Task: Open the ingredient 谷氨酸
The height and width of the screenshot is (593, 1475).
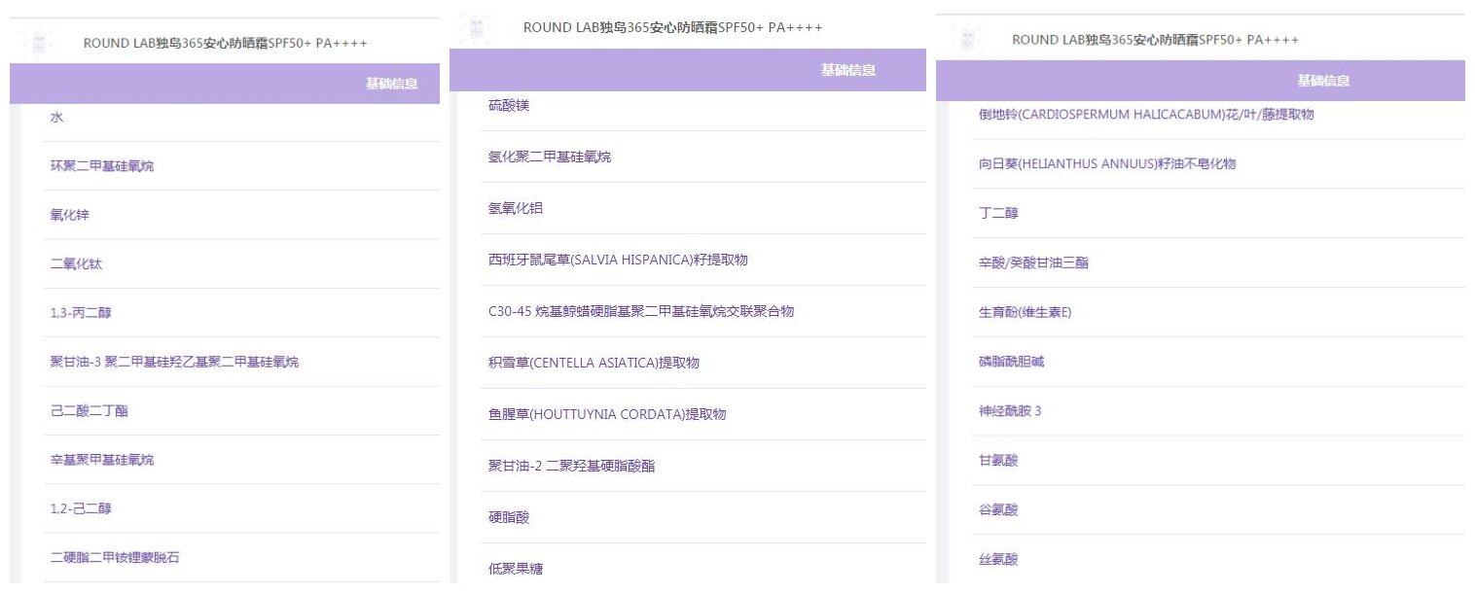Action: pos(998,510)
